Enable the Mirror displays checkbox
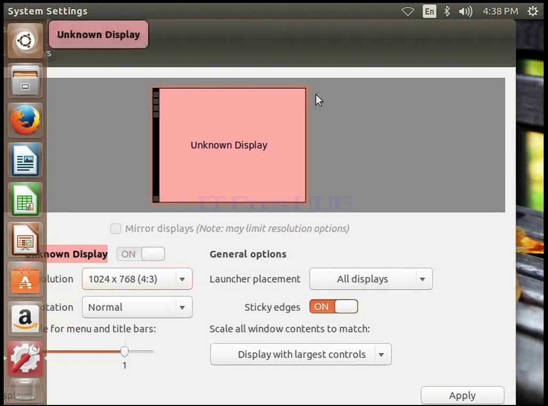Image resolution: width=548 pixels, height=406 pixels. 116,228
